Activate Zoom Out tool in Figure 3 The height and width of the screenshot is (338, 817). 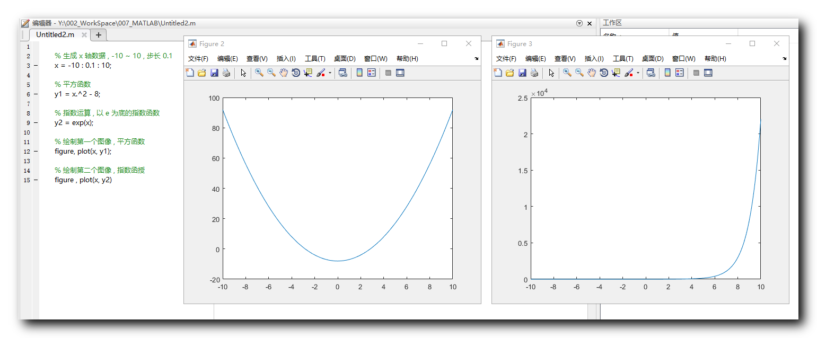(x=579, y=73)
